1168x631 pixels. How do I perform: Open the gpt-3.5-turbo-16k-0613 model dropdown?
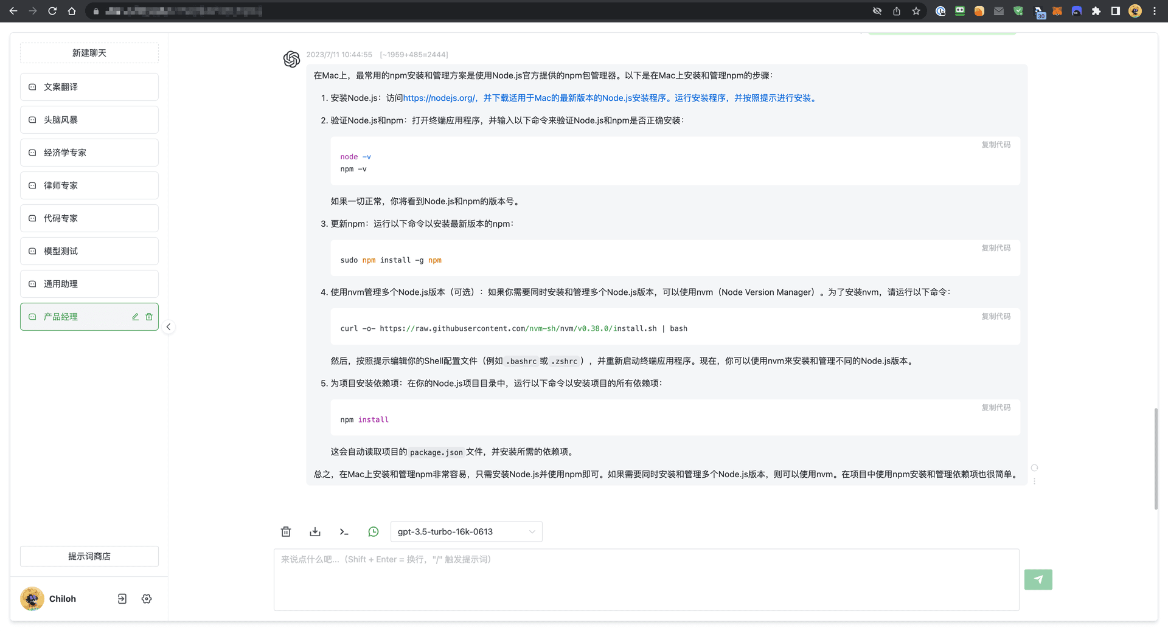[466, 532]
